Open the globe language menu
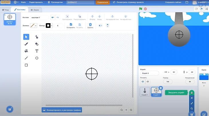Image resolution: width=209 pixels, height=116 pixels. point(15,2)
